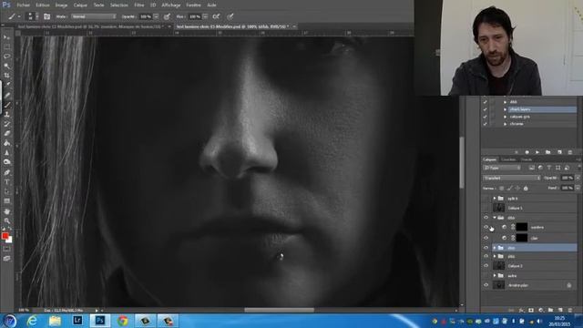The height and width of the screenshot is (328, 583).
Task: Create new action set folder icon
Action: (547, 152)
